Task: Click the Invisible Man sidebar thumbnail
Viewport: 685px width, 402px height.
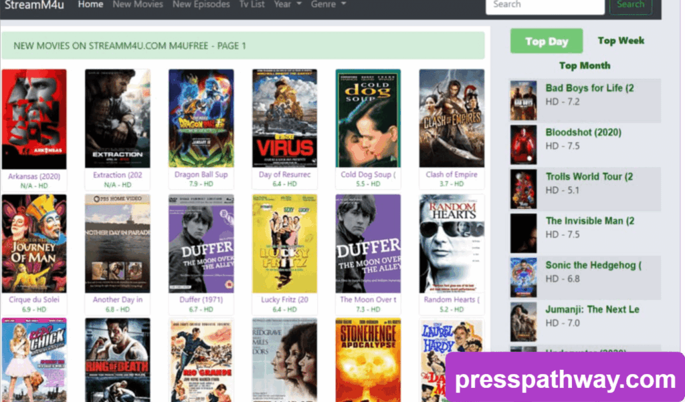Action: [x=523, y=233]
